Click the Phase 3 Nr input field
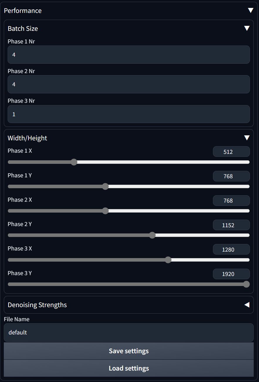The image size is (259, 382). click(129, 114)
